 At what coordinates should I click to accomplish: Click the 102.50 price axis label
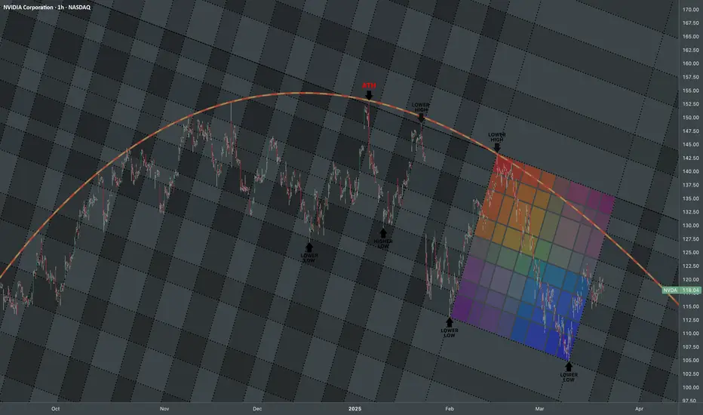point(691,373)
